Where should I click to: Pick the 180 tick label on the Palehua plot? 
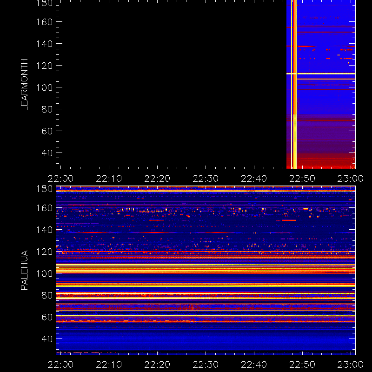point(44,189)
